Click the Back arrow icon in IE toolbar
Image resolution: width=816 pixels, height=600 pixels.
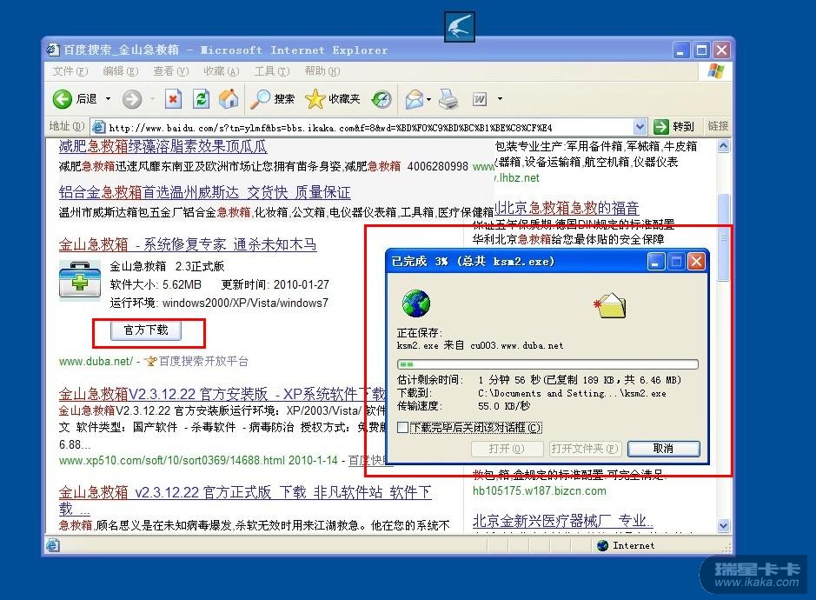coord(63,98)
